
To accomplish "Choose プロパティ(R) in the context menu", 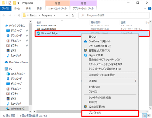I will pos(110,113).
